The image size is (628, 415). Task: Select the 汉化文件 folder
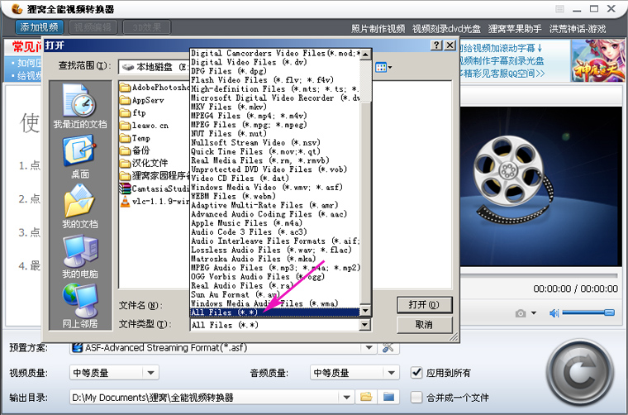coord(144,164)
